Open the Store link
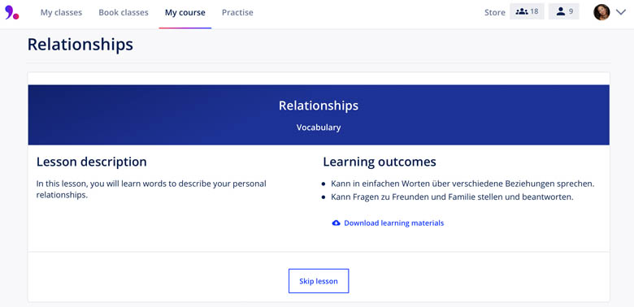634x307 pixels. pos(494,12)
